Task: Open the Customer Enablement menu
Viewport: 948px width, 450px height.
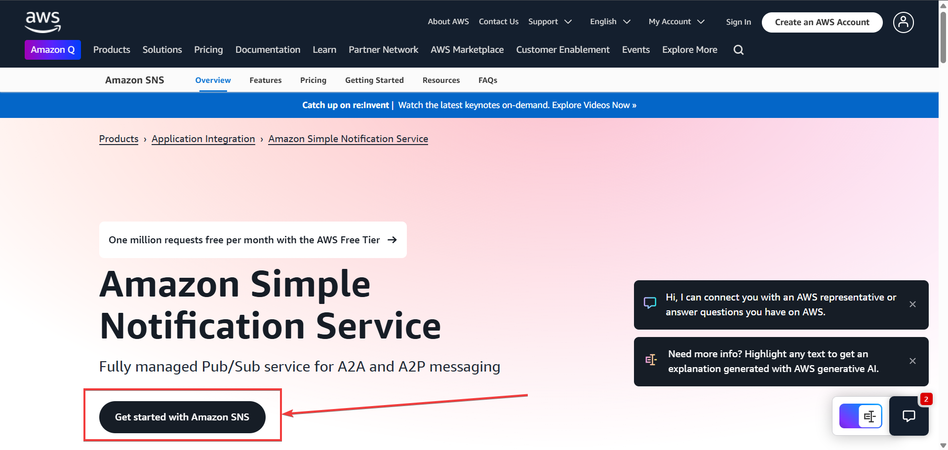Action: 563,50
